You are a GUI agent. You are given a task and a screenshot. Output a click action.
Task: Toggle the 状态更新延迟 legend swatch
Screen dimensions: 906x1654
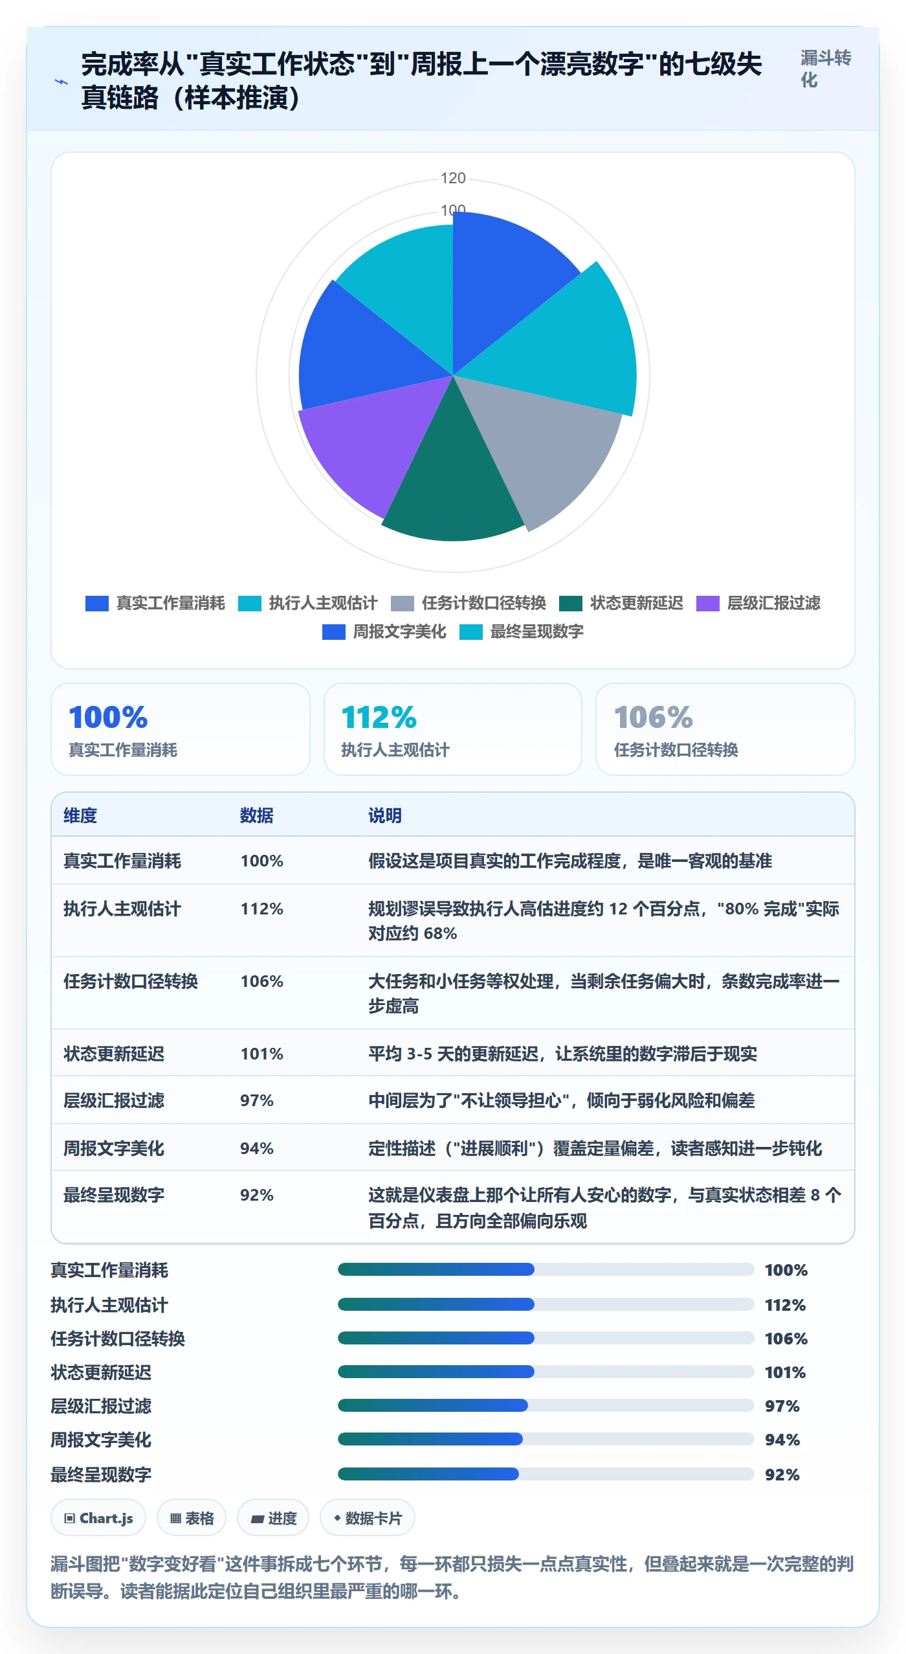tap(571, 603)
